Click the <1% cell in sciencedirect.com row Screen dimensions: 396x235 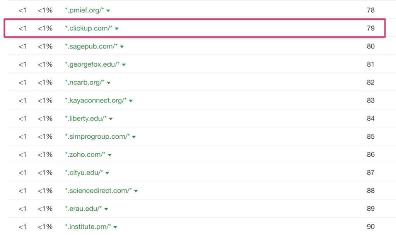click(45, 190)
